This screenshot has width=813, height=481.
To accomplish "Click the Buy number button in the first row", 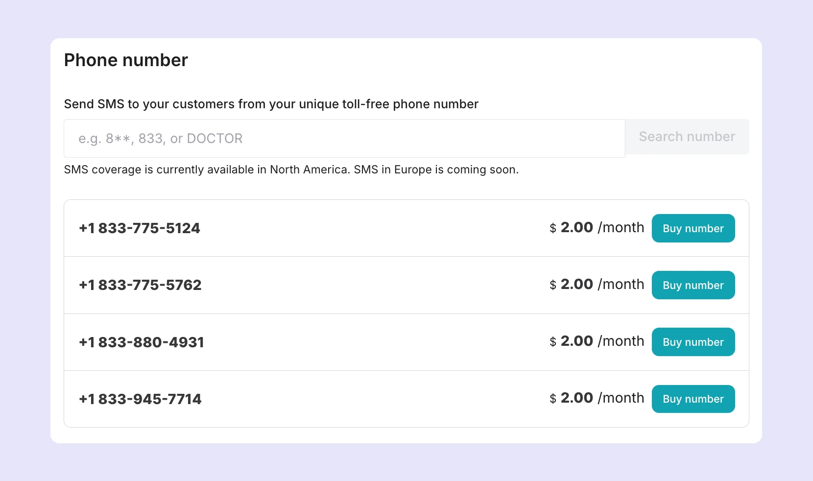I will pyautogui.click(x=693, y=228).
